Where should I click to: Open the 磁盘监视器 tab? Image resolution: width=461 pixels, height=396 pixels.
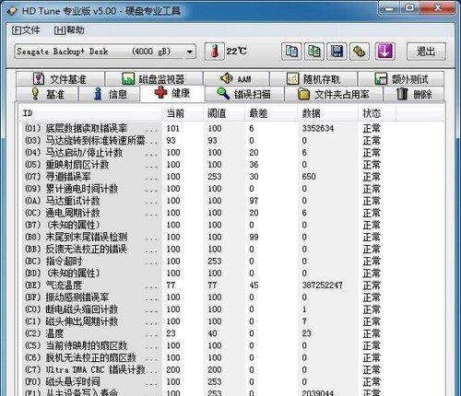click(x=154, y=79)
